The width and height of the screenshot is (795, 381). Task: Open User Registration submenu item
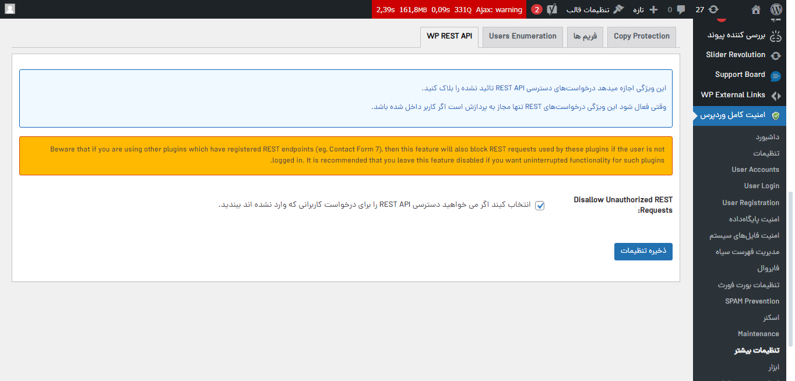pyautogui.click(x=751, y=203)
